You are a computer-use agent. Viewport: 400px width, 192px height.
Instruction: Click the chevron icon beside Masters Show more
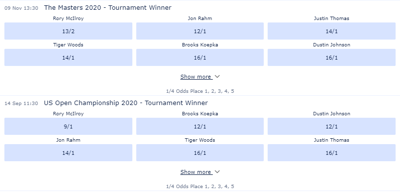tap(217, 77)
